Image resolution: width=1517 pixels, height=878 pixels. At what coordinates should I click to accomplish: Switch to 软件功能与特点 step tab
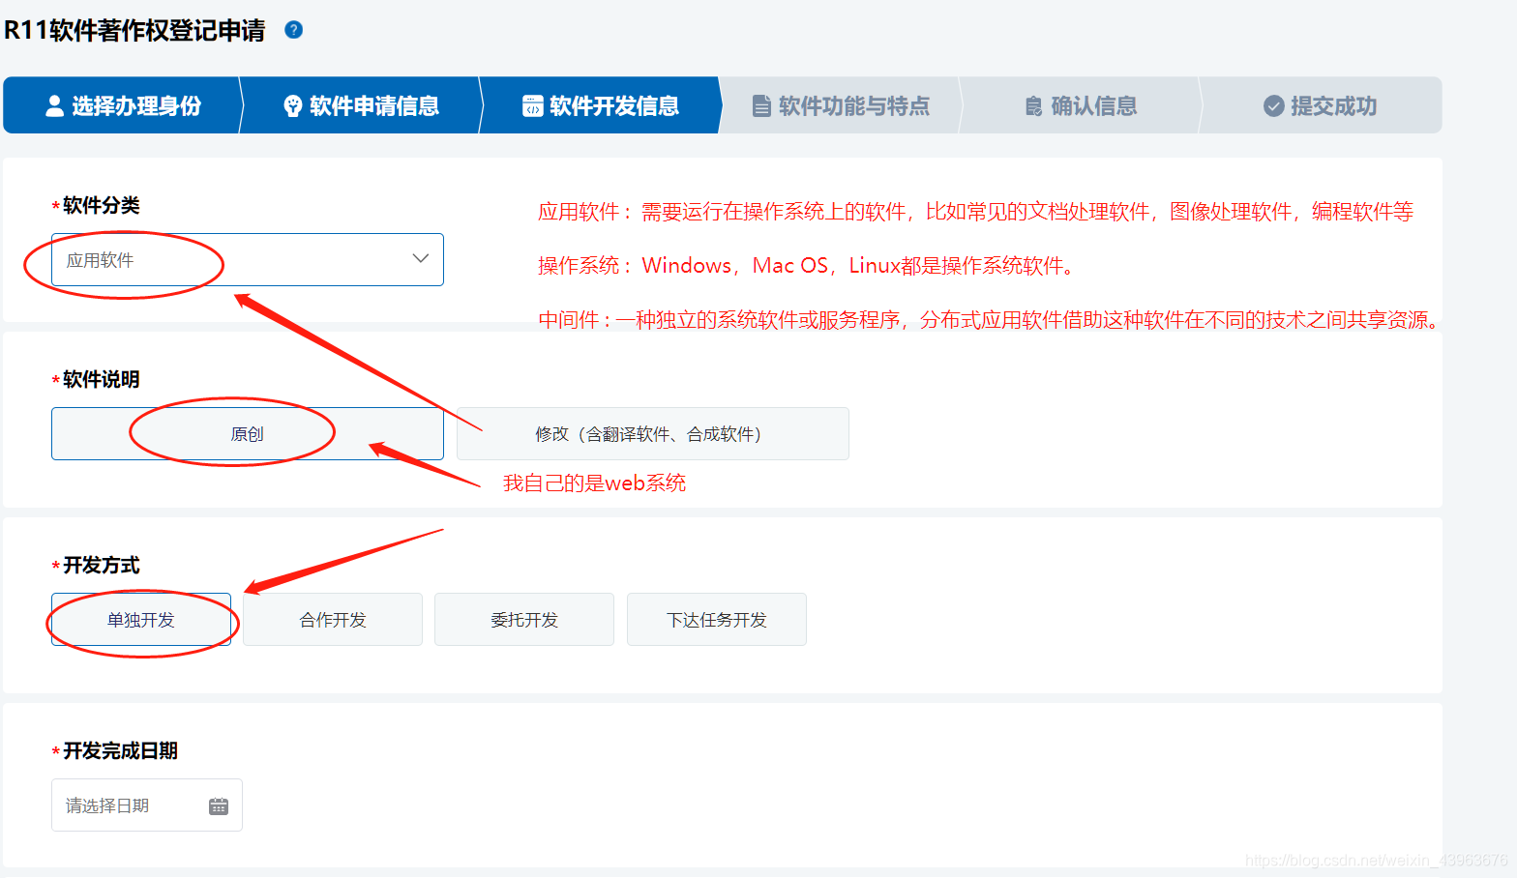(x=841, y=105)
